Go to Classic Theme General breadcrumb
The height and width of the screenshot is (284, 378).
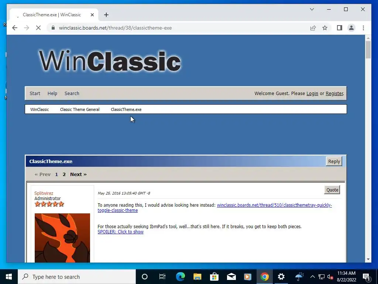pos(80,109)
